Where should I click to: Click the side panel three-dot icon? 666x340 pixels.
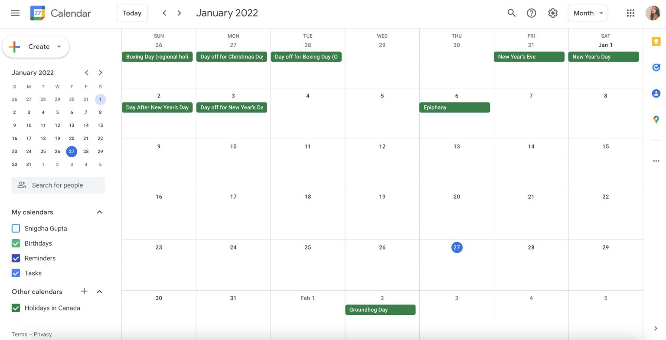[656, 161]
